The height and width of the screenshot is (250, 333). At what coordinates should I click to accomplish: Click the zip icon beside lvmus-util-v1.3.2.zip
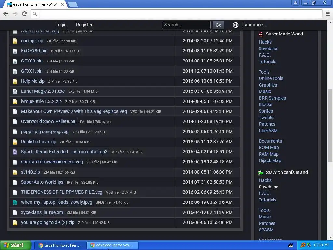coord(15,102)
